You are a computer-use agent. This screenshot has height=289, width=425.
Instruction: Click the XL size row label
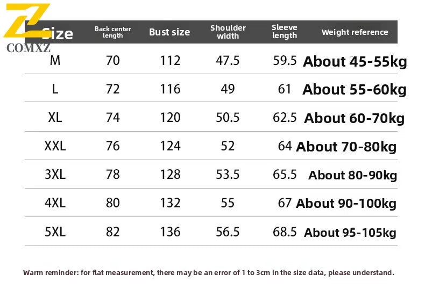(55, 118)
